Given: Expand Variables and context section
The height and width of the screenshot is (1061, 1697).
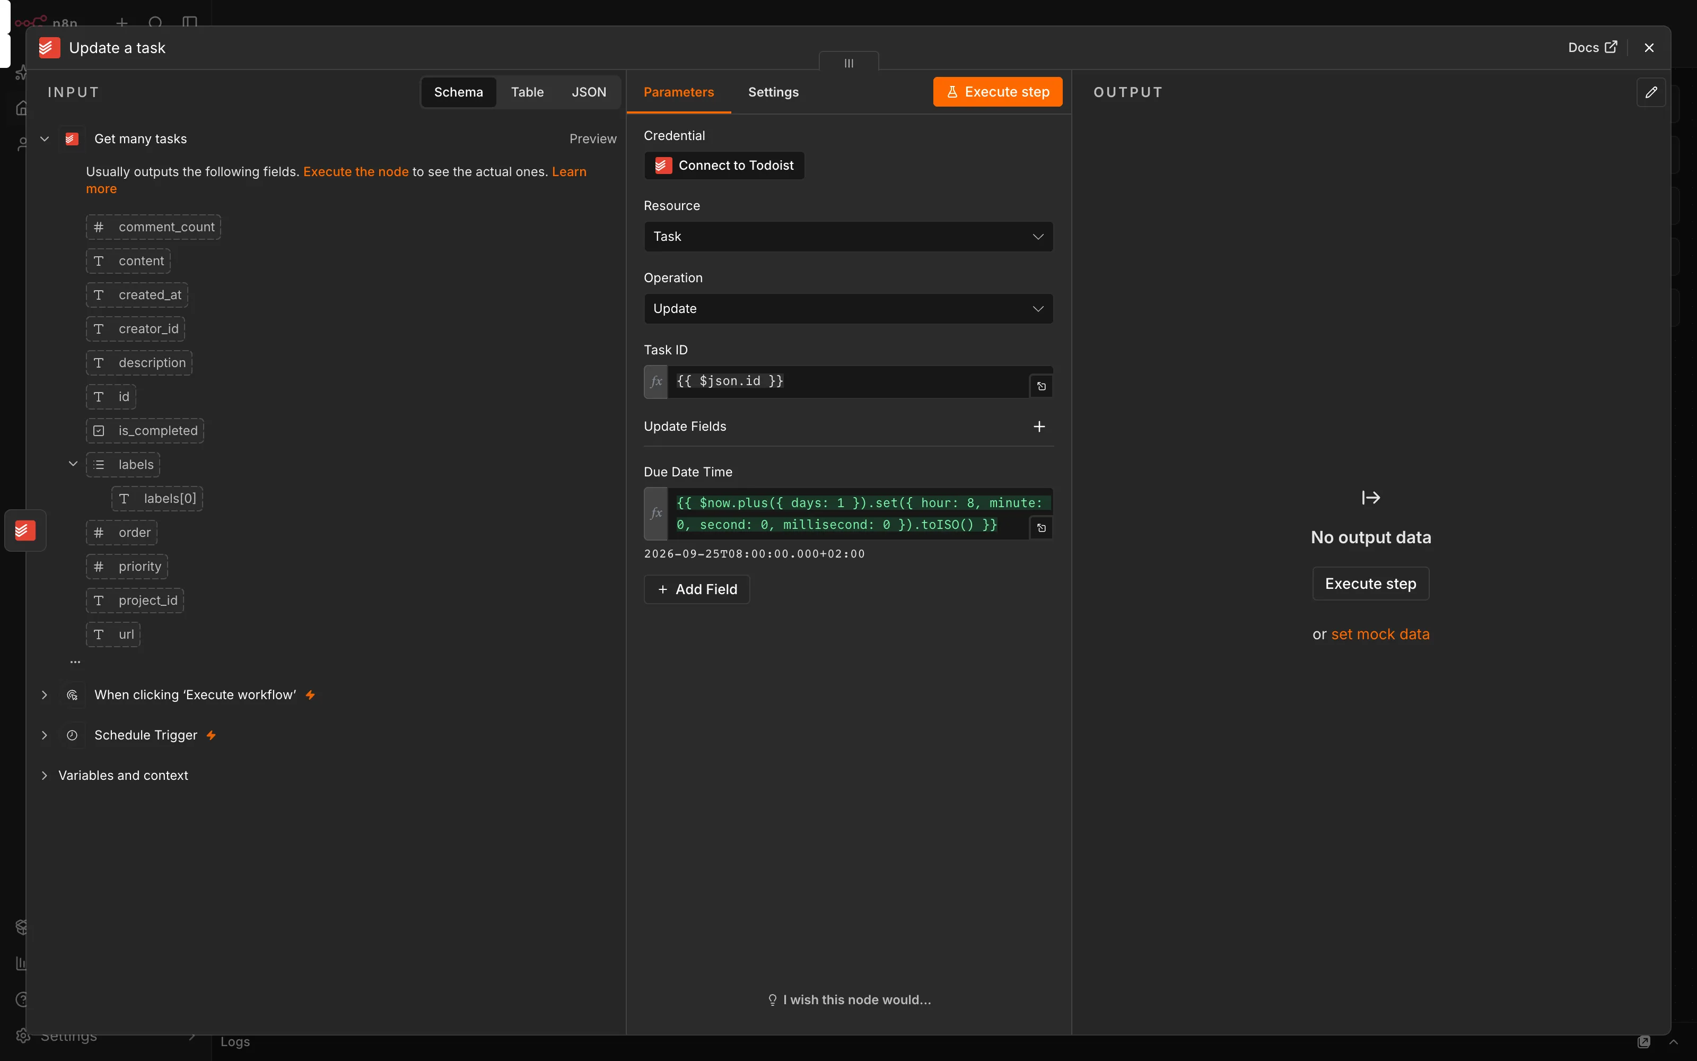Looking at the screenshot, I should pos(44,776).
